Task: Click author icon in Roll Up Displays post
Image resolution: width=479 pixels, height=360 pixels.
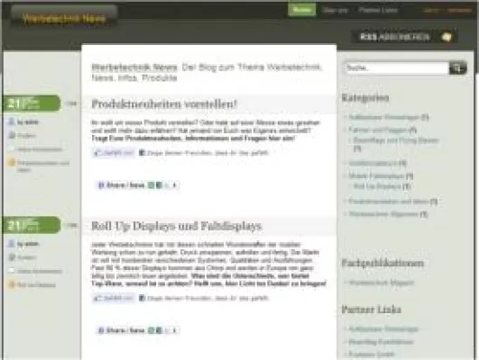Action: click(12, 243)
